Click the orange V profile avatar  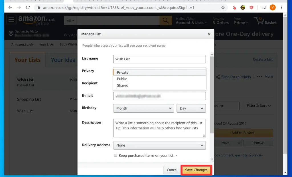272,7
